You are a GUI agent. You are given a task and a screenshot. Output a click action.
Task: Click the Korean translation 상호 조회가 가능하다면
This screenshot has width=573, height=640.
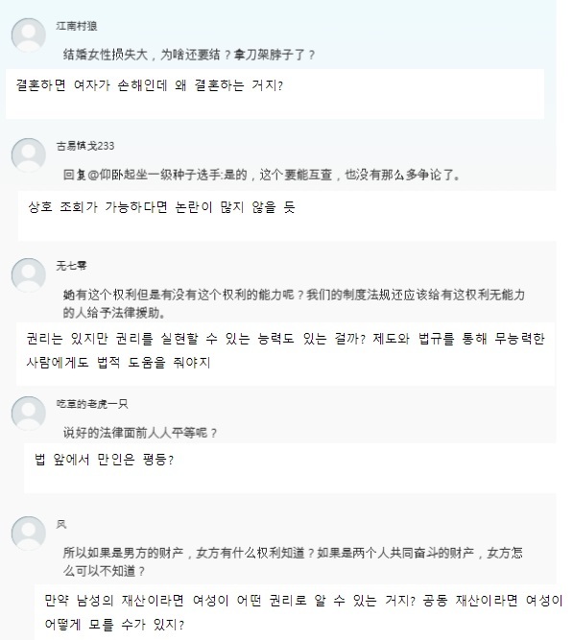[x=161, y=207]
